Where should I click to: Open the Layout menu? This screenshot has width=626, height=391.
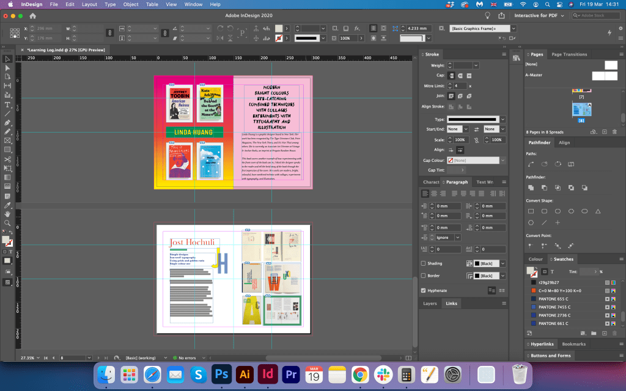(89, 4)
